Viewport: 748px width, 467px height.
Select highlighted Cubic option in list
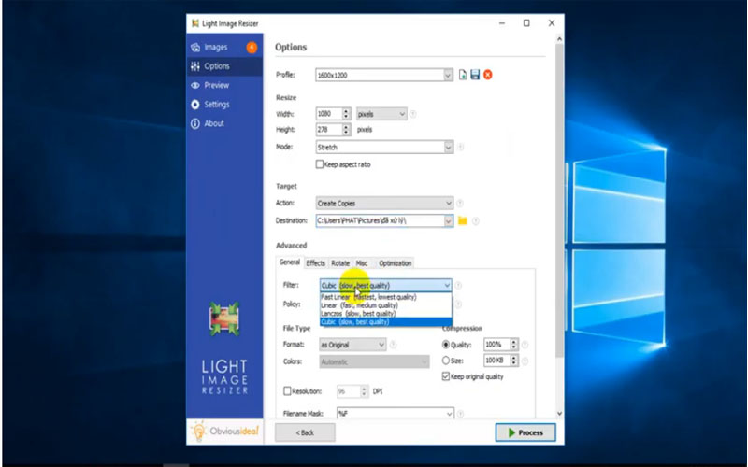click(x=385, y=322)
